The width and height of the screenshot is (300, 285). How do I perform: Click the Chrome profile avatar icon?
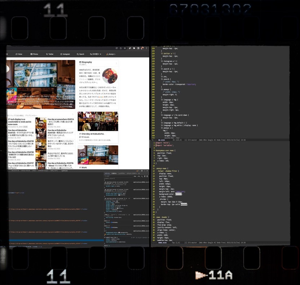142,48
